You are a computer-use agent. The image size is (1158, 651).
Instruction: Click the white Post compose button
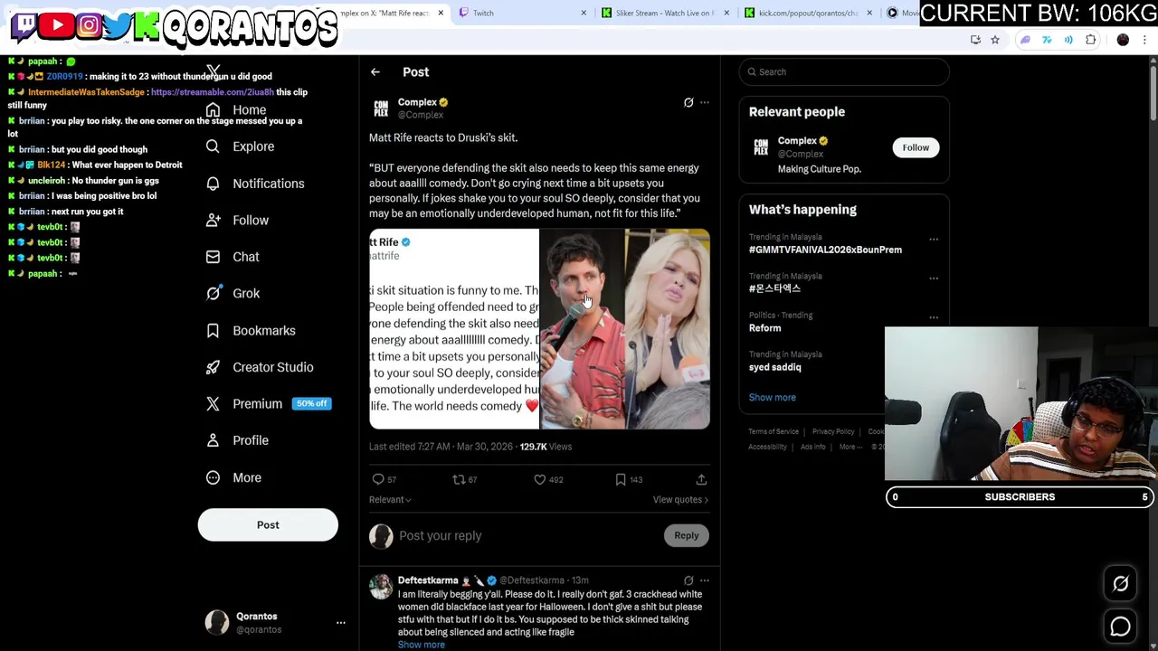click(268, 525)
